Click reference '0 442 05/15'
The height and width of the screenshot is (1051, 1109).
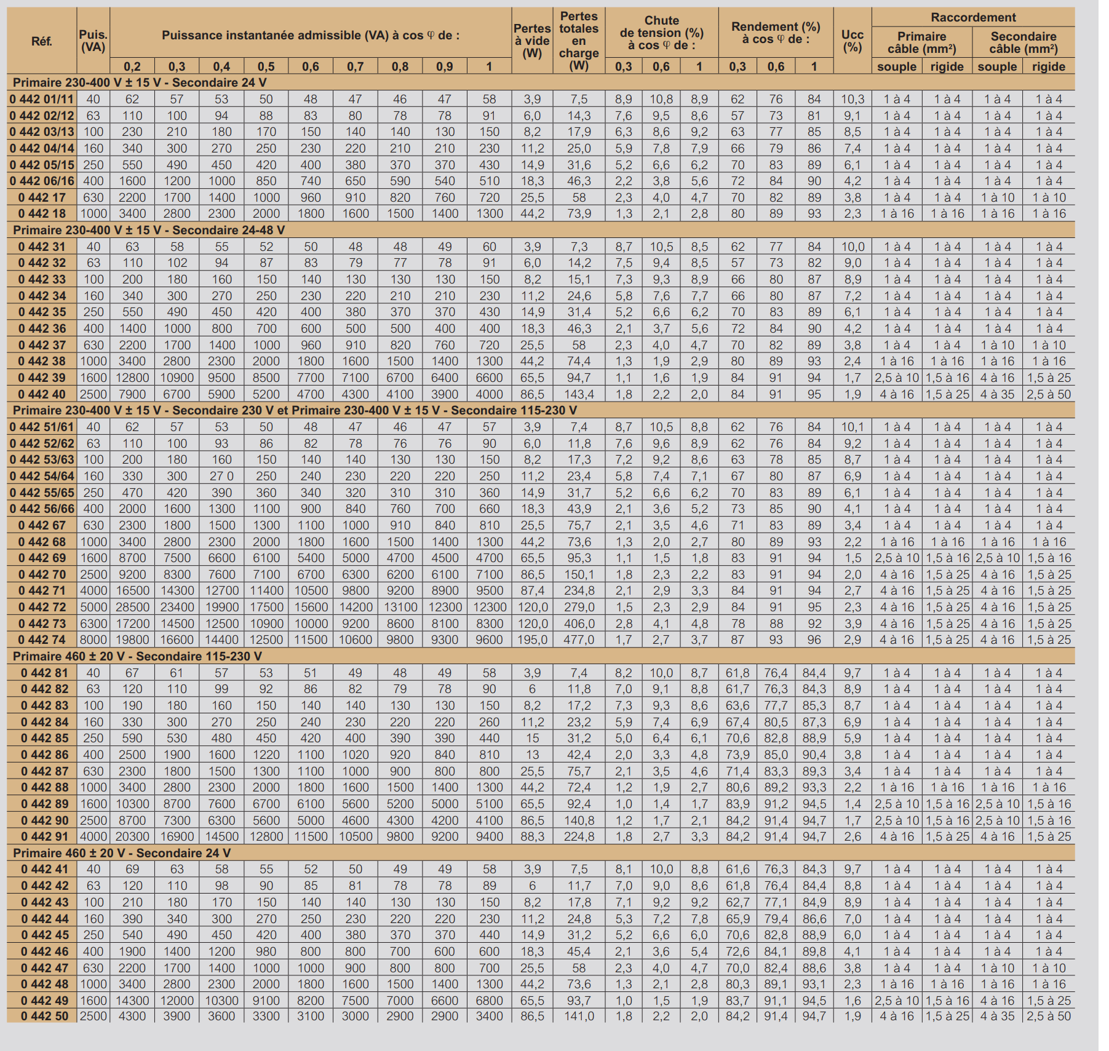[42, 165]
